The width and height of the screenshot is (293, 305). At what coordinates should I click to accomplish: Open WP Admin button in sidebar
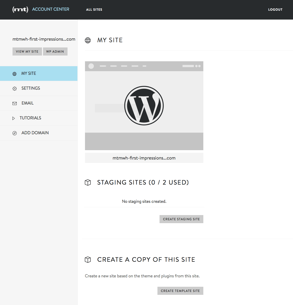pos(55,52)
